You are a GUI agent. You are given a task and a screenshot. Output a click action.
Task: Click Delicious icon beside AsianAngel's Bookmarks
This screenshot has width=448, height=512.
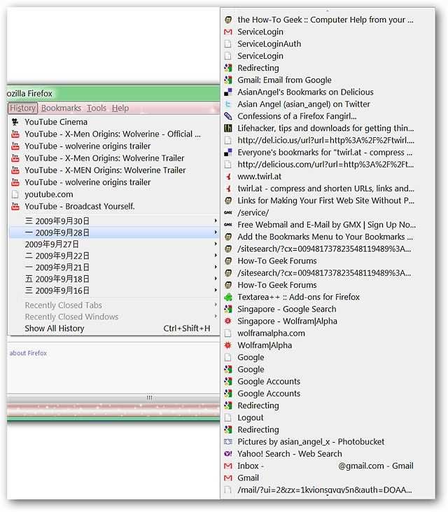click(x=228, y=92)
